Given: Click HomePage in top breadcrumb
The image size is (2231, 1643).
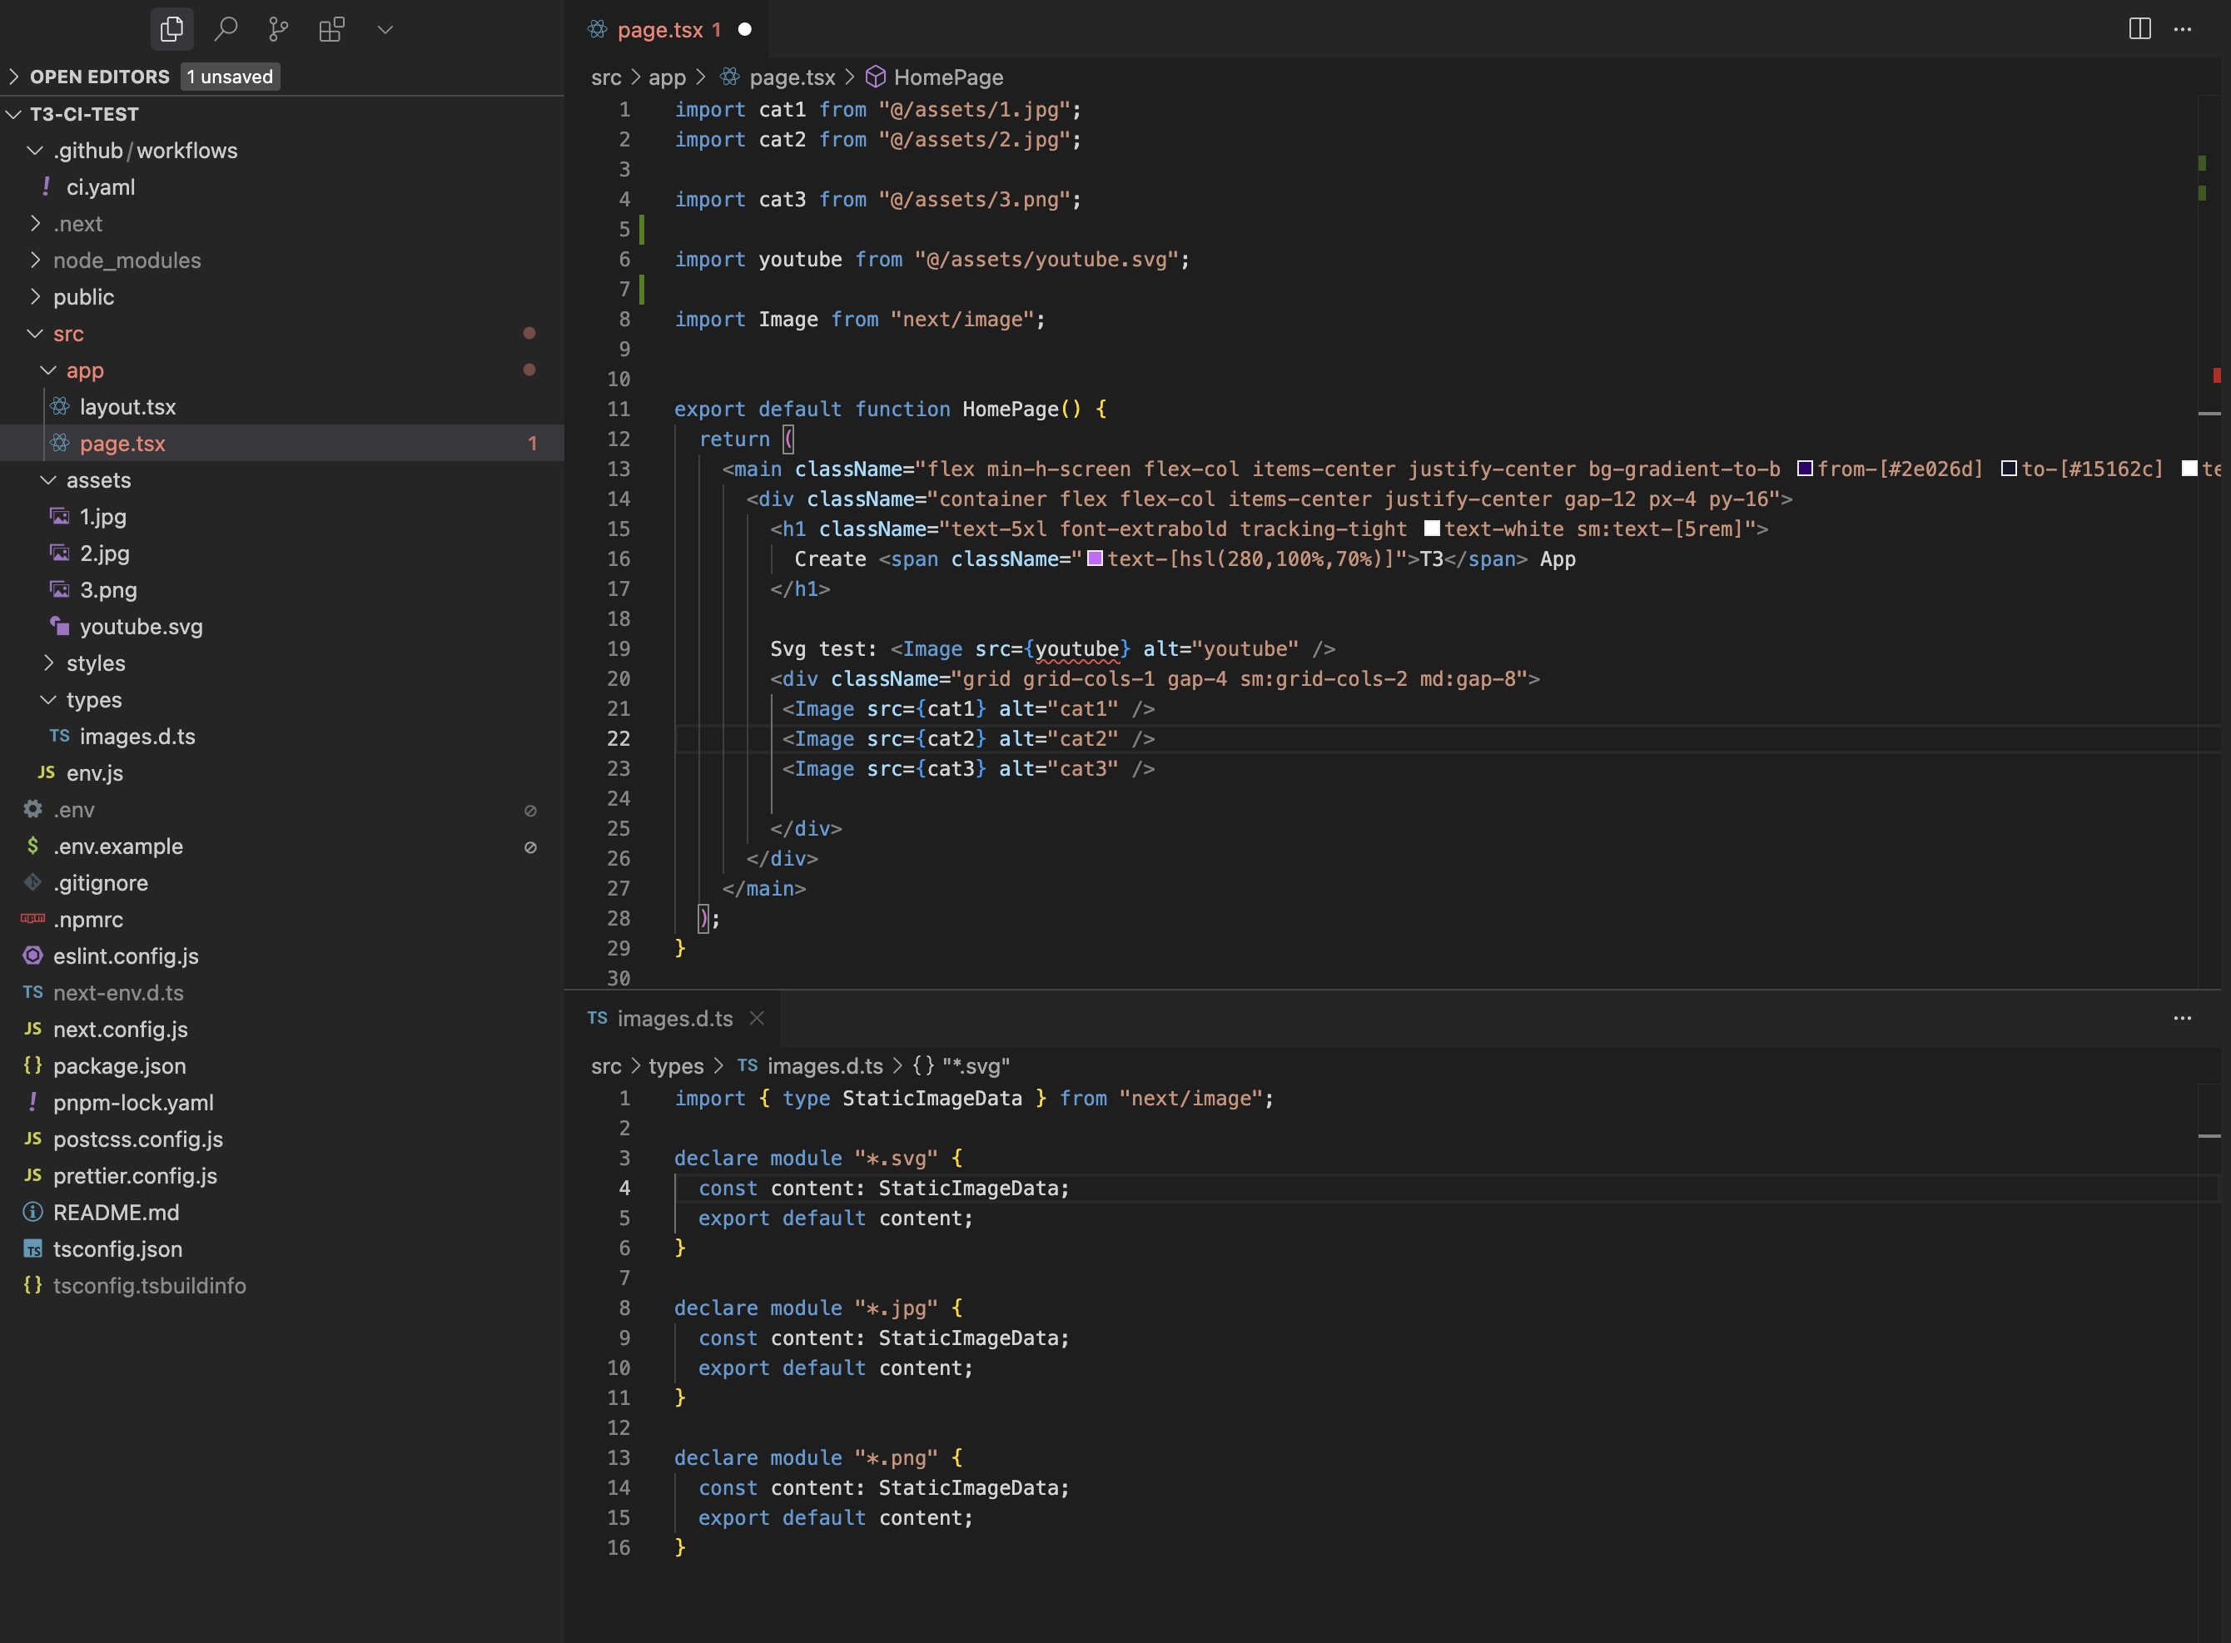Looking at the screenshot, I should 948,77.
